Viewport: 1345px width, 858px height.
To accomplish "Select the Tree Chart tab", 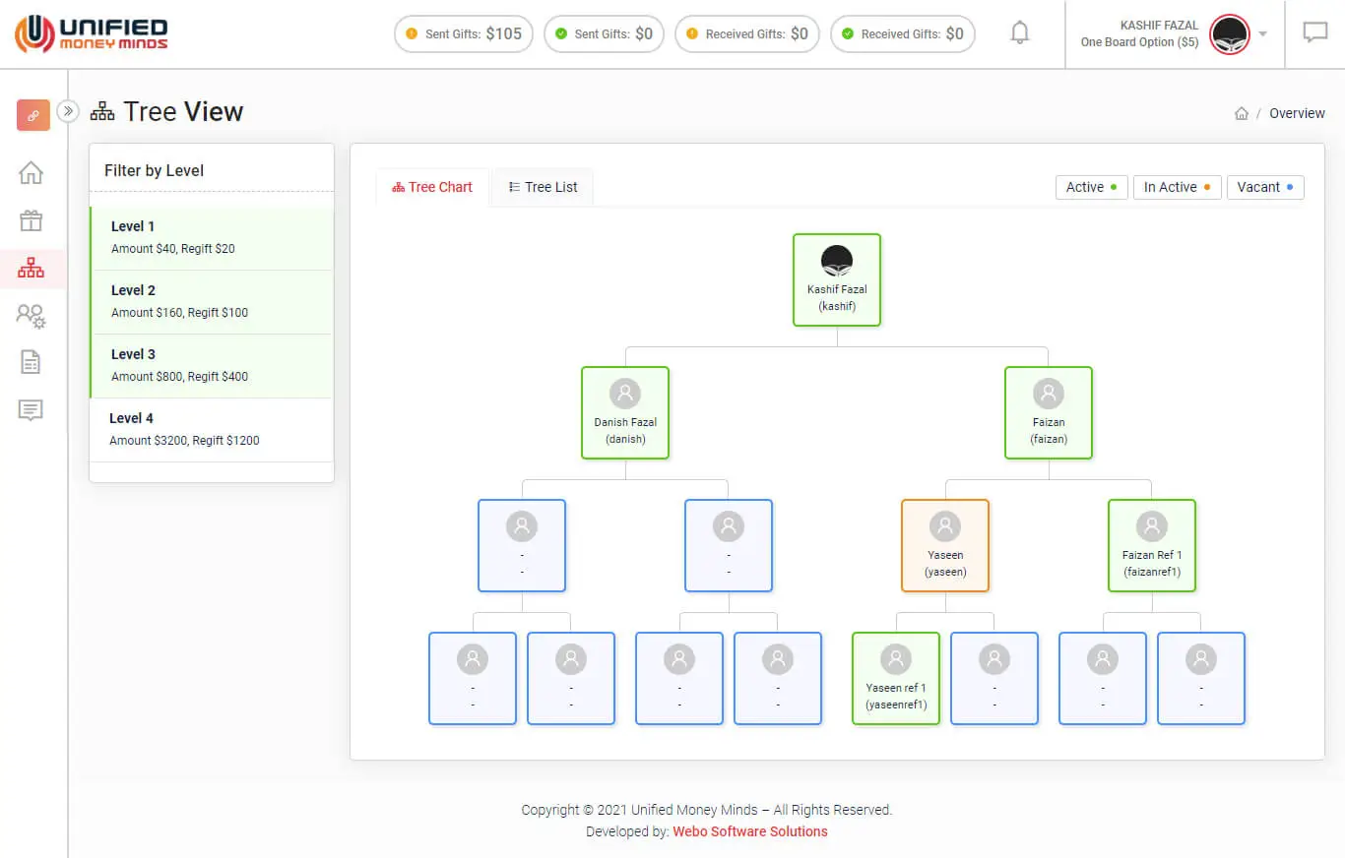I will [x=432, y=187].
